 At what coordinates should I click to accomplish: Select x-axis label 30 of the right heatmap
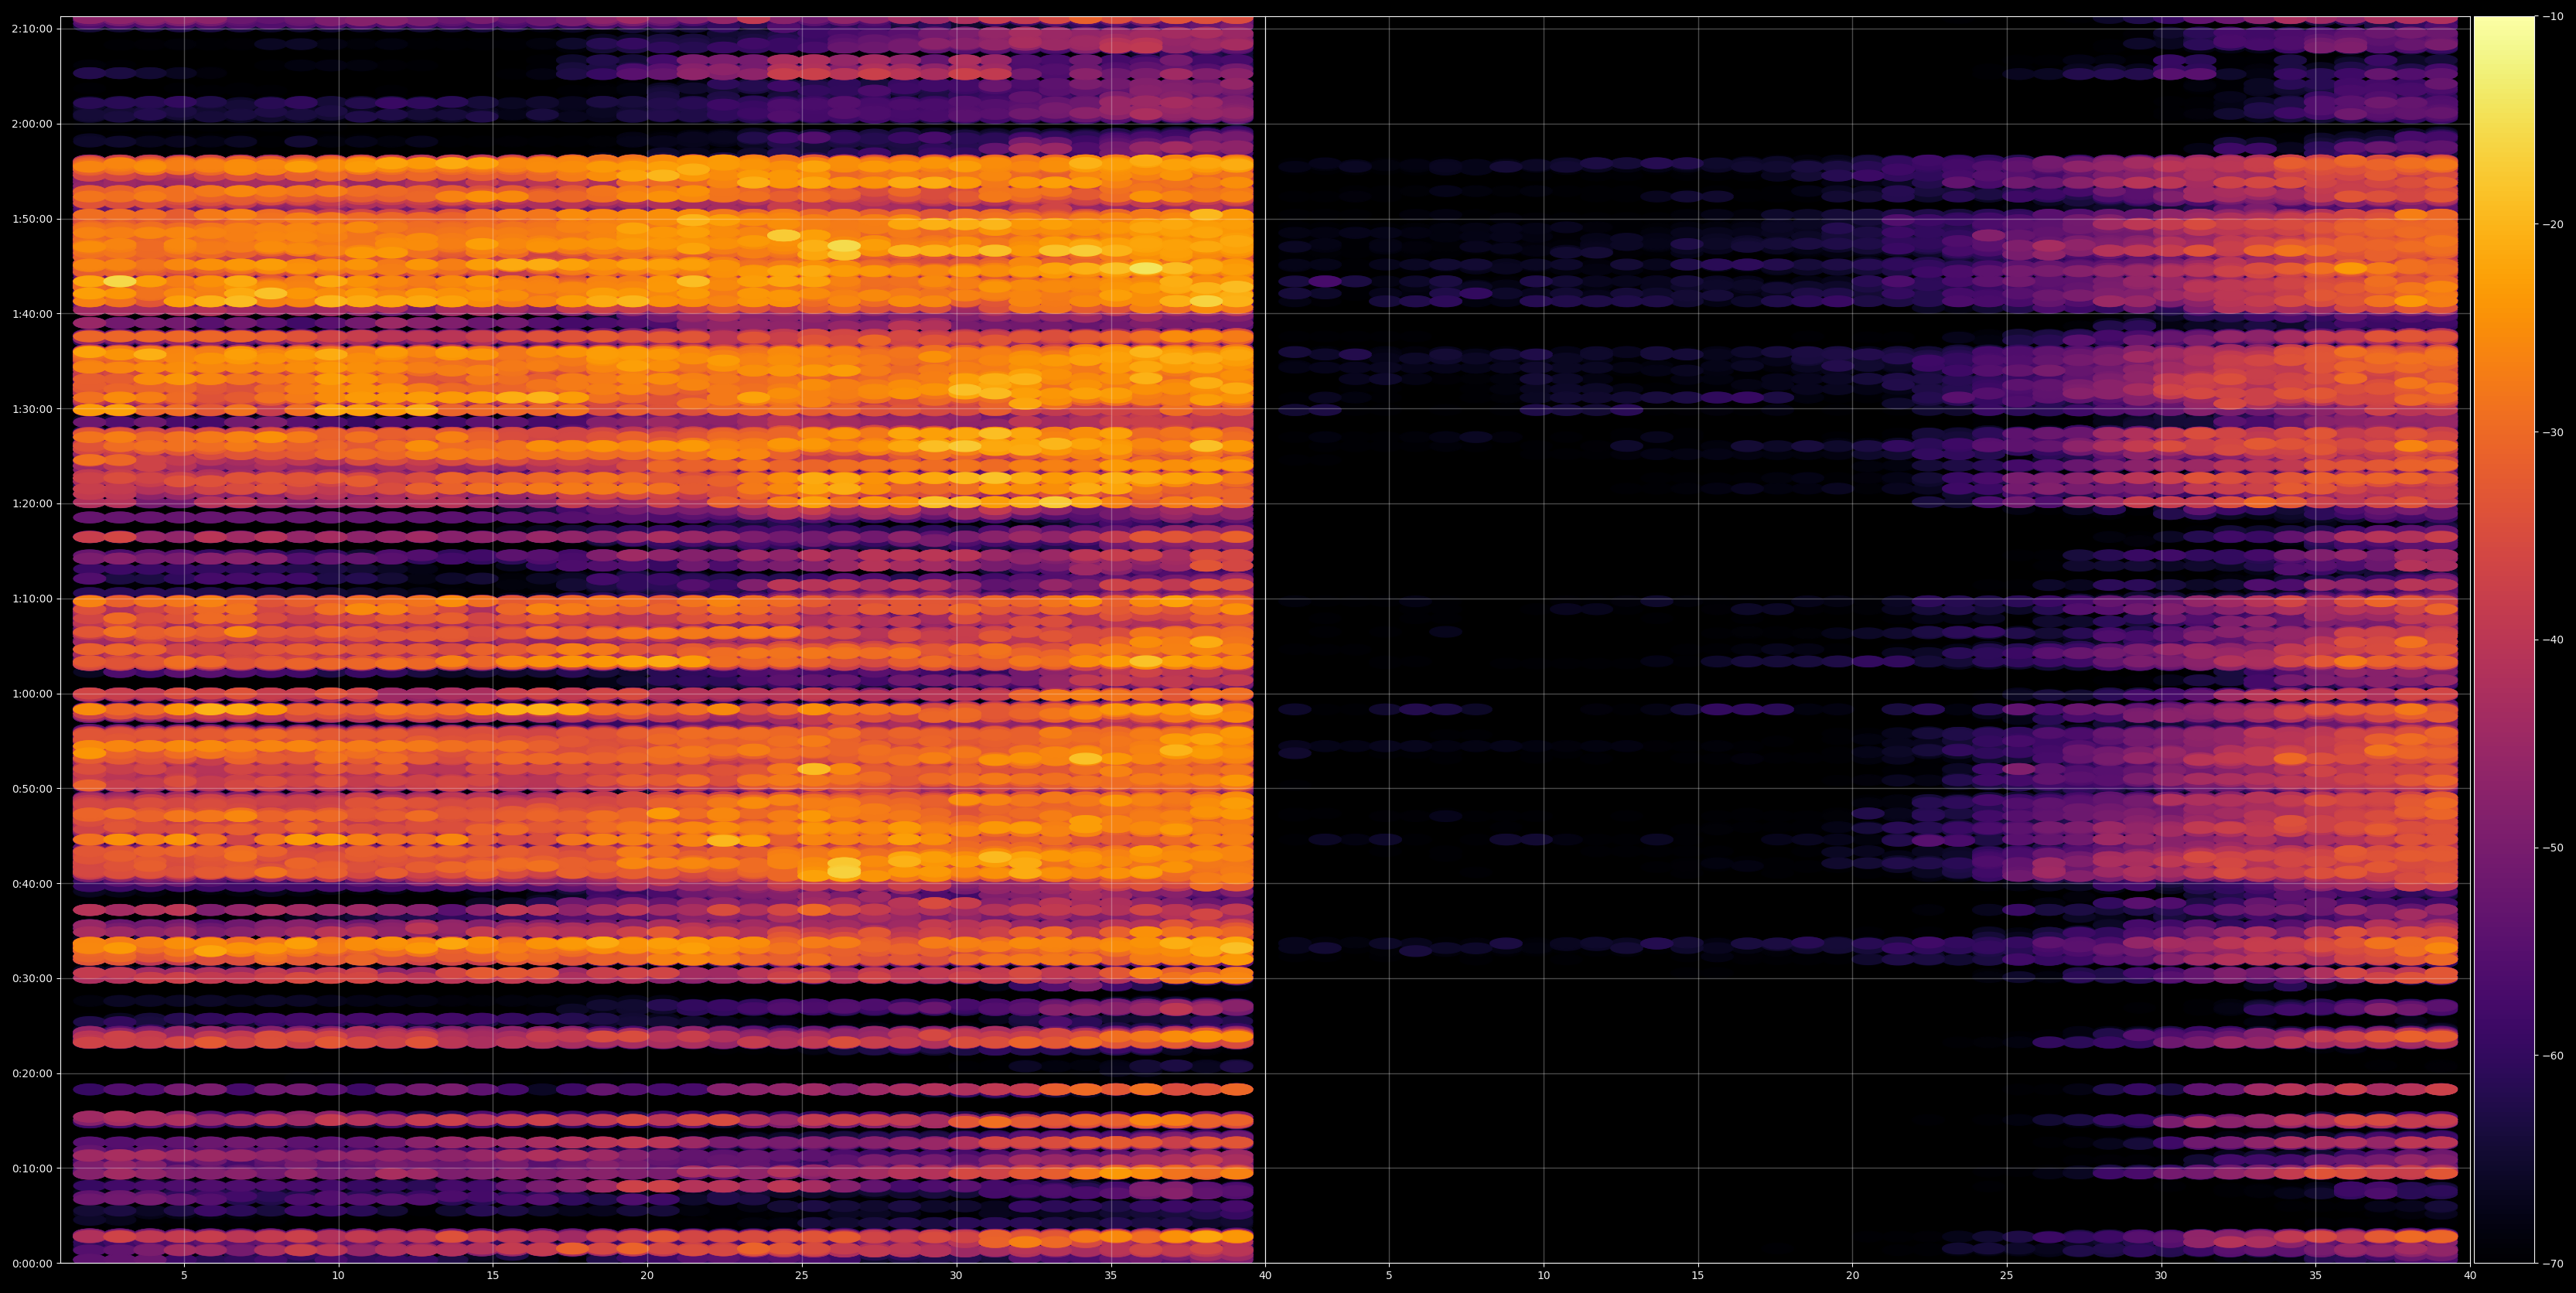2161,1276
